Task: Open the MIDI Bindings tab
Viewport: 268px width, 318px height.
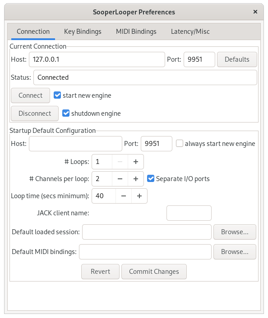Action: coord(136,32)
